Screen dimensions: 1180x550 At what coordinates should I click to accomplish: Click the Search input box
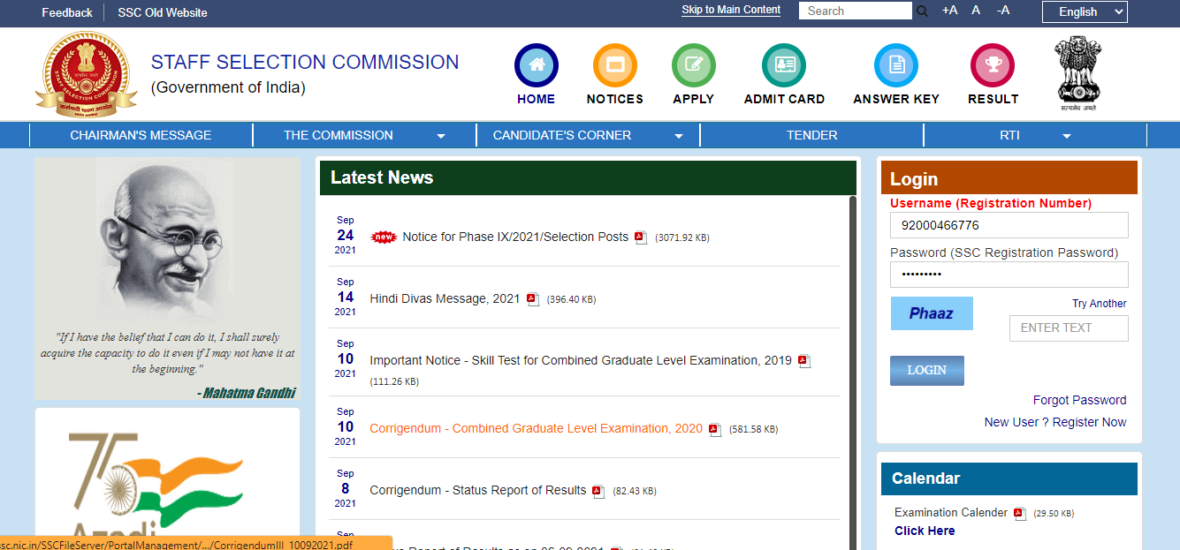(x=856, y=11)
